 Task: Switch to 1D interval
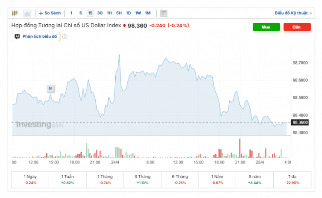tap(128, 13)
